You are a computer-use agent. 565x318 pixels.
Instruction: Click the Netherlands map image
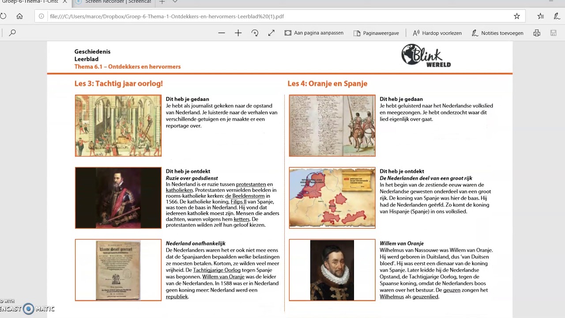coord(332,197)
